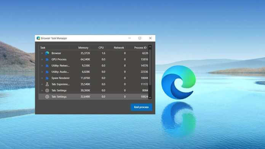Click the Utility: Audio row icon
Image resolution: width=265 pixels, height=149 pixels.
pos(47,72)
